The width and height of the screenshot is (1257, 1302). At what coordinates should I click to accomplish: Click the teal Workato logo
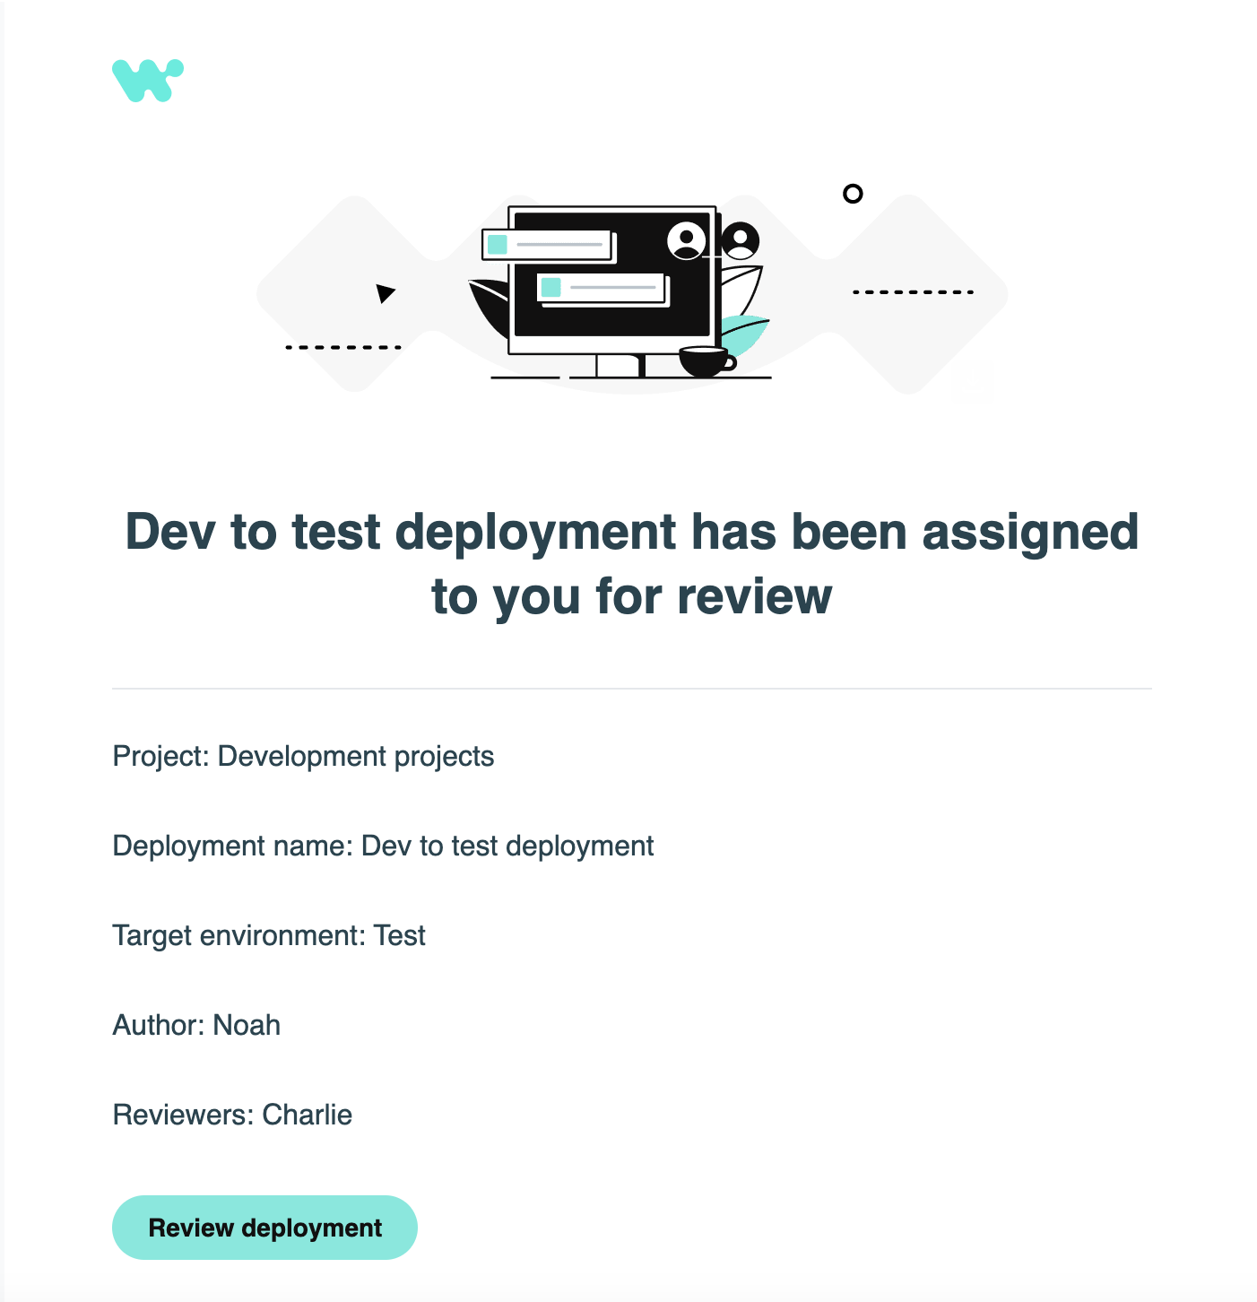pos(148,78)
